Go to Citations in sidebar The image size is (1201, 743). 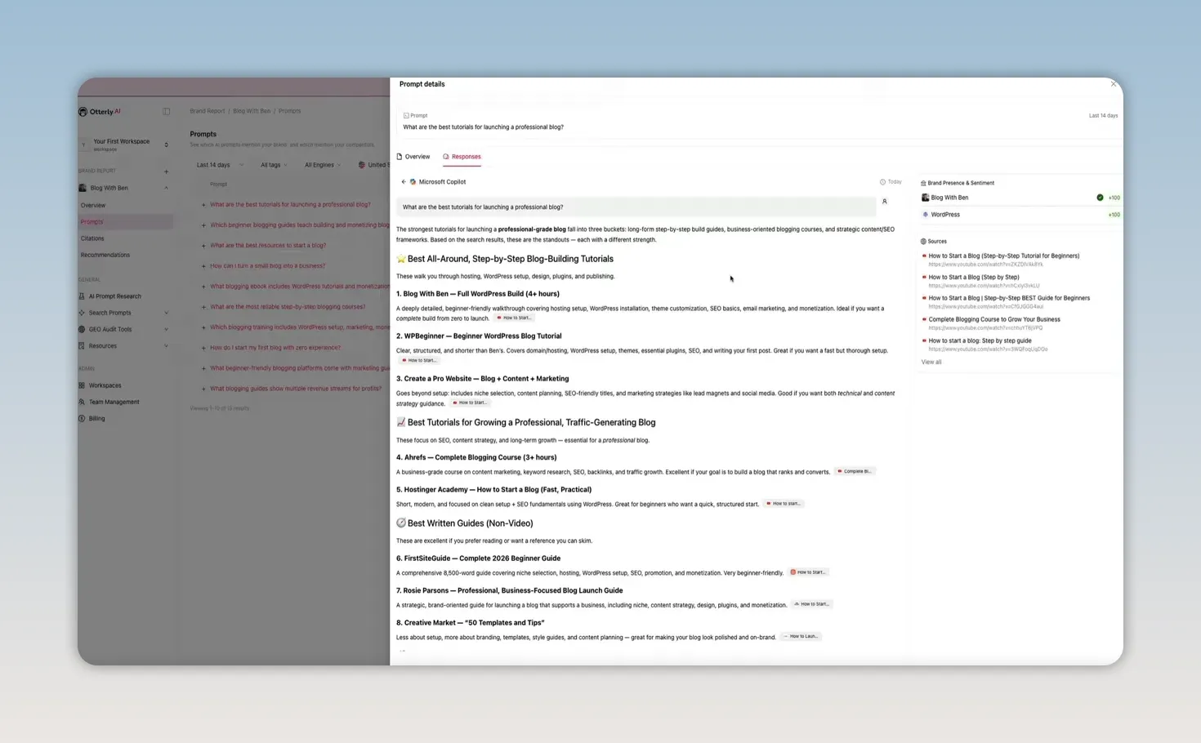pyautogui.click(x=92, y=238)
